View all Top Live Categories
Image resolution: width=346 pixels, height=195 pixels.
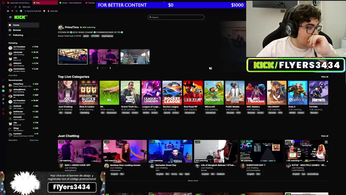click(x=325, y=77)
